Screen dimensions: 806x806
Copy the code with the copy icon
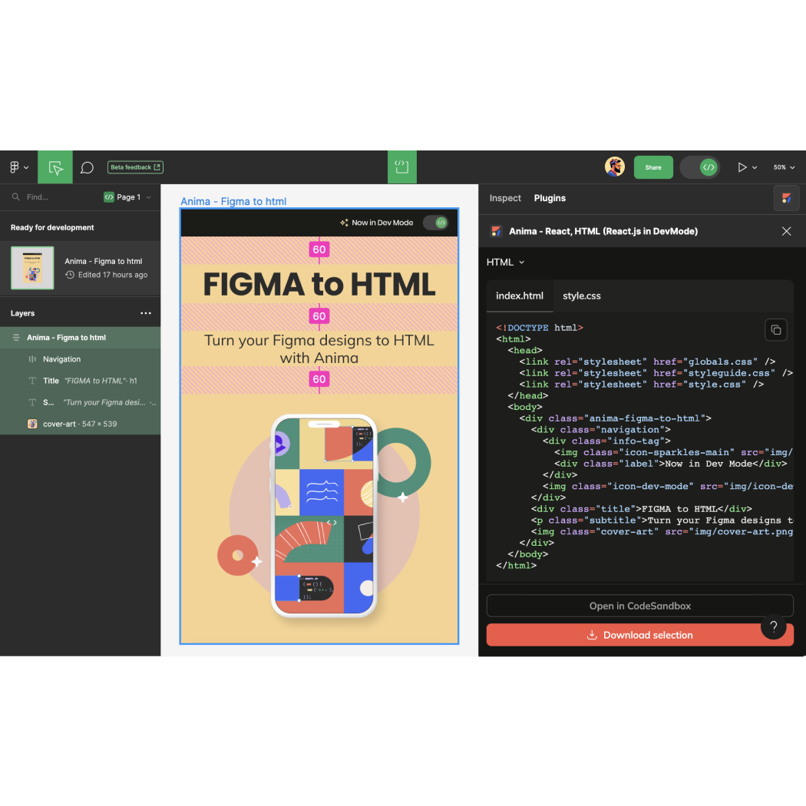(775, 330)
